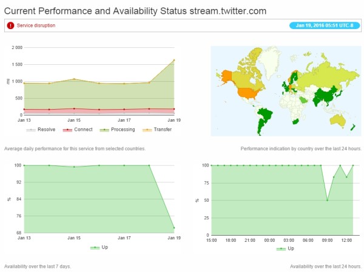Click Brazil on the performance map
This screenshot has width=364, height=272.
(x=265, y=114)
